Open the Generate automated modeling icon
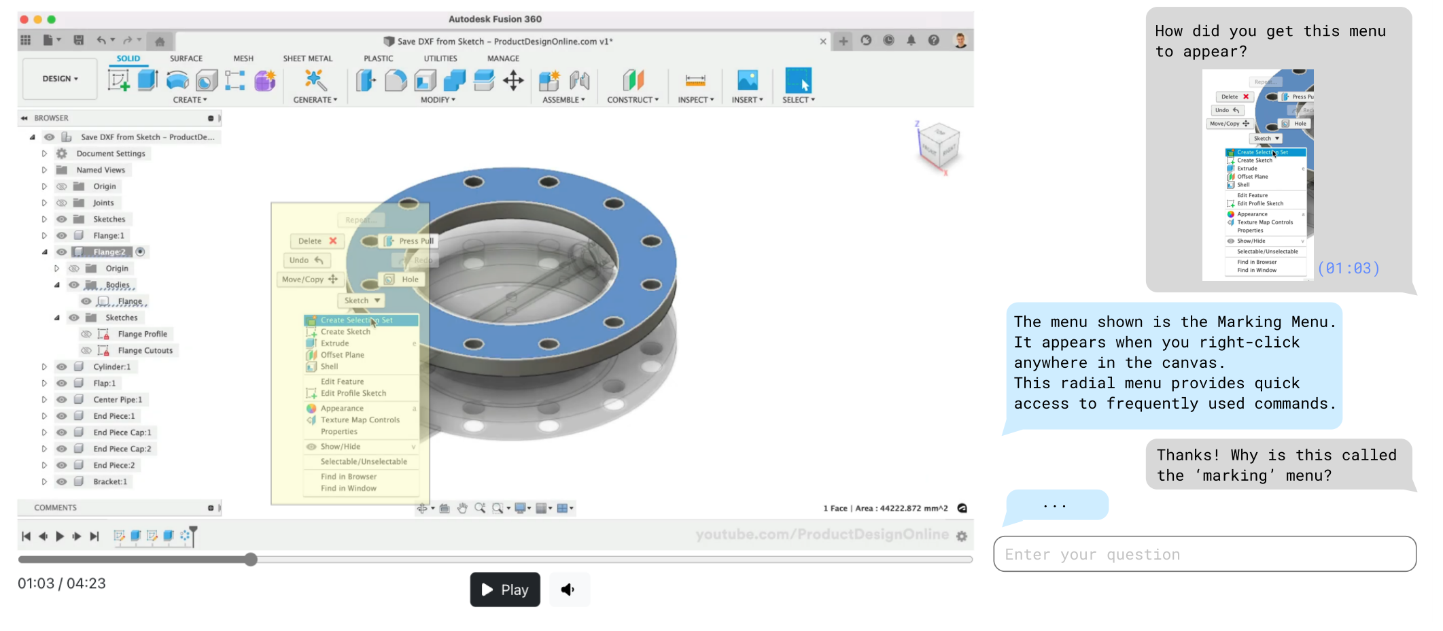Screen dimensions: 1443x631 click(x=315, y=80)
